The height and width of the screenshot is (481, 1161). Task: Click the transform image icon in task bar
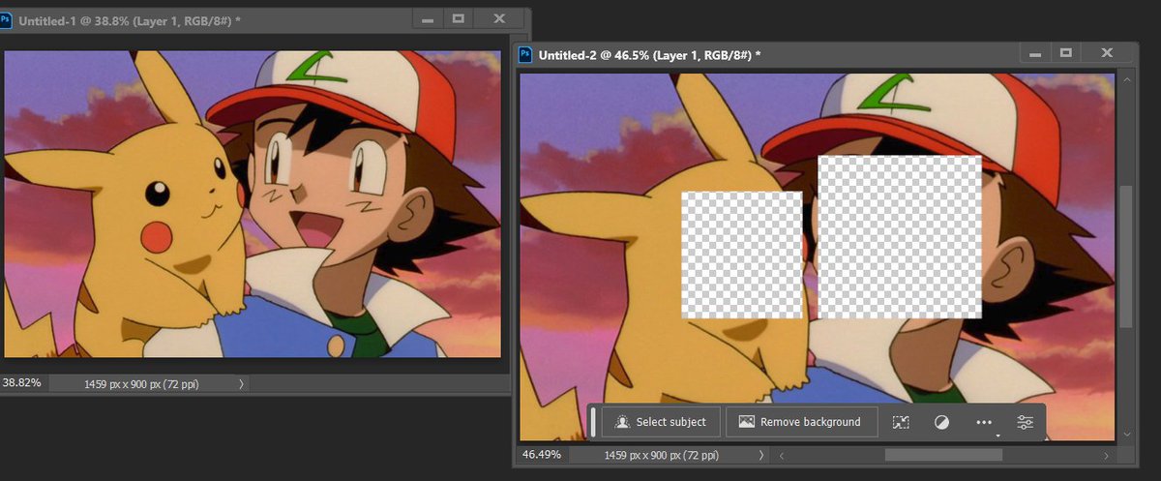click(901, 423)
